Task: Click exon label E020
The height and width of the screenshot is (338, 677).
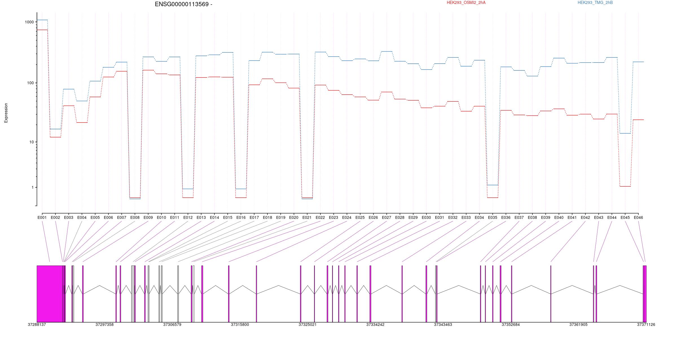Action: click(294, 218)
